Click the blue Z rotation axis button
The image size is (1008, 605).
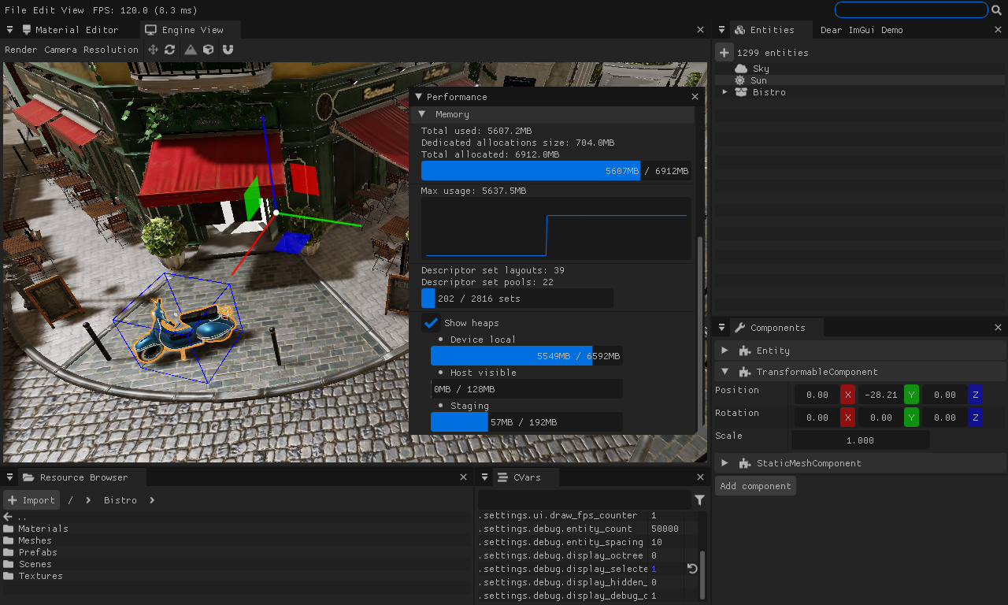click(975, 418)
